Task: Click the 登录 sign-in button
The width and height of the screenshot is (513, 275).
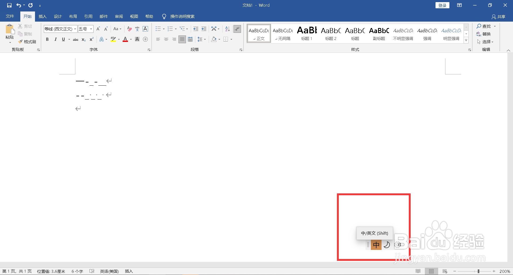Action: pos(442,5)
